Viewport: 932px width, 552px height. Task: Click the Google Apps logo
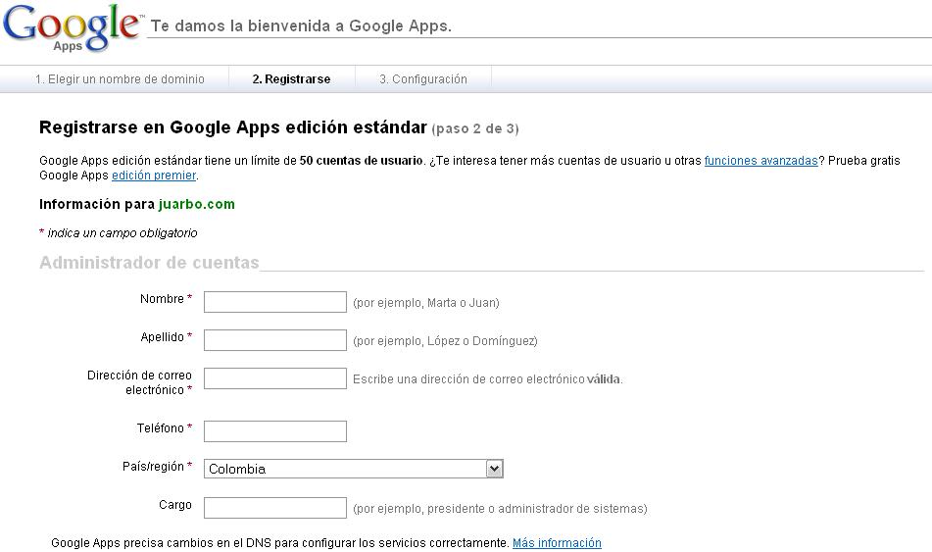[73, 28]
